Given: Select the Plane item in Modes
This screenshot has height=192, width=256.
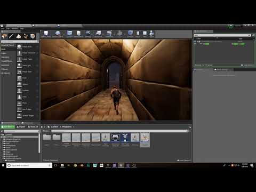Looking at the screenshot, I should 28,103.
